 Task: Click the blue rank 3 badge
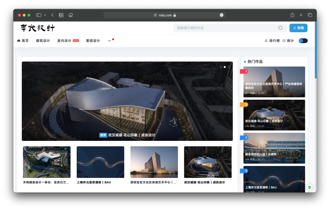[x=244, y=138]
